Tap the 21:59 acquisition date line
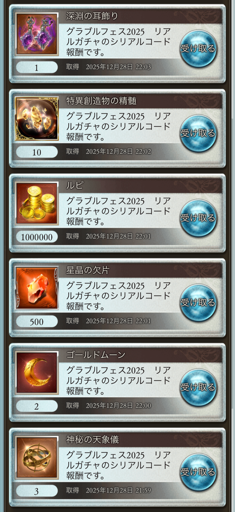The height and width of the screenshot is (512, 235). pyautogui.click(x=108, y=490)
